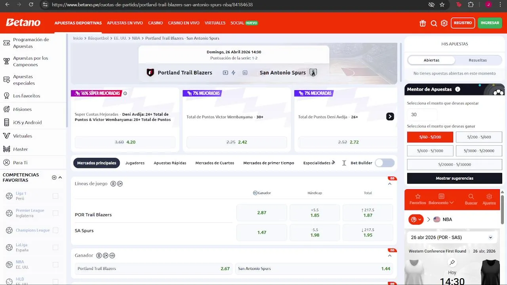Image resolution: width=507 pixels, height=285 pixels.
Task: Open the 26 abr 2026 (POR - SAS) dropdown
Action: (452, 237)
